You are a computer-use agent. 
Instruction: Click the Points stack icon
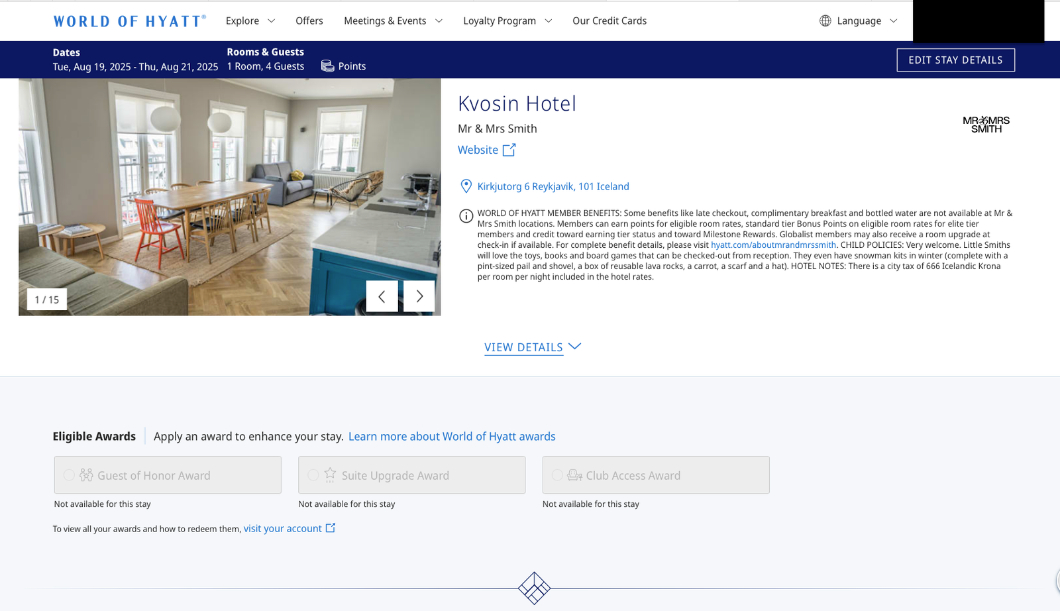[x=327, y=66]
